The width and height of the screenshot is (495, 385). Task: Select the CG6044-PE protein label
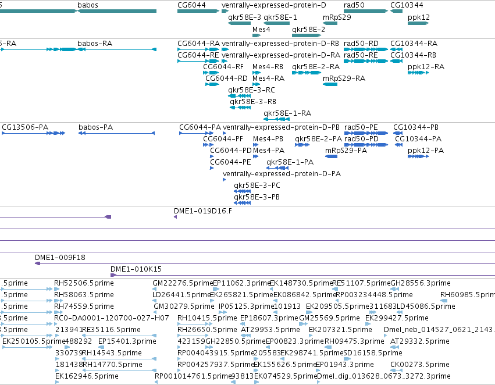click(x=230, y=162)
